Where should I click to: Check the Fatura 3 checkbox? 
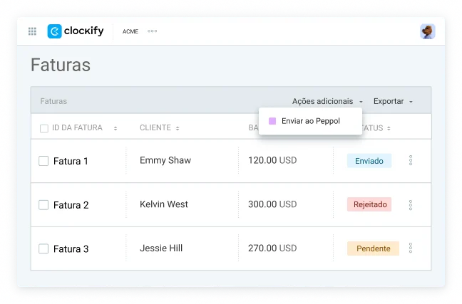click(x=43, y=248)
